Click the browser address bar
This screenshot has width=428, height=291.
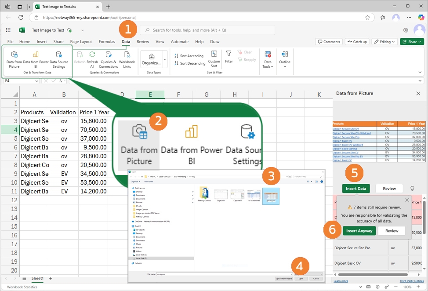[x=202, y=18]
